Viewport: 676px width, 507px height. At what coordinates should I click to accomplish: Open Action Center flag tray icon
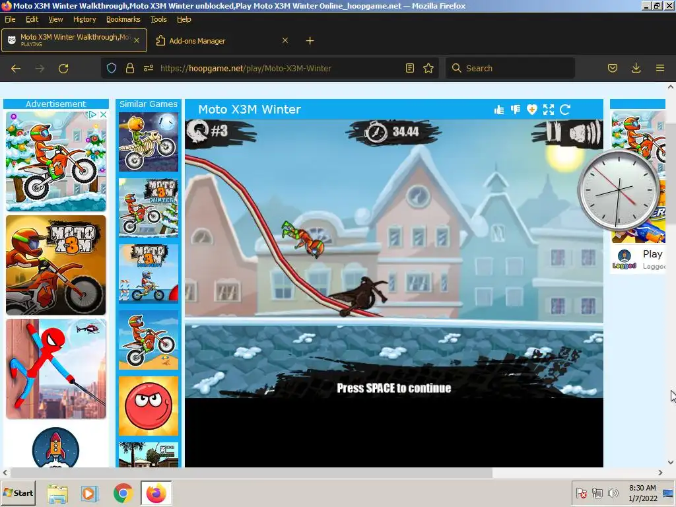(581, 493)
